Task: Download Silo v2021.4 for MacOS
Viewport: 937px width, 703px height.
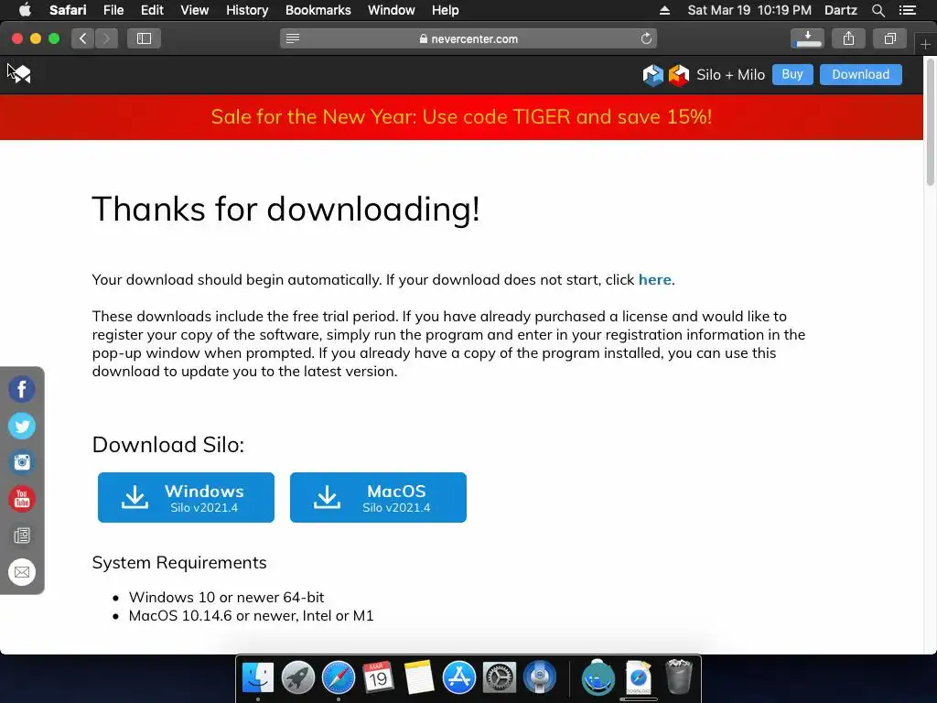Action: click(378, 497)
